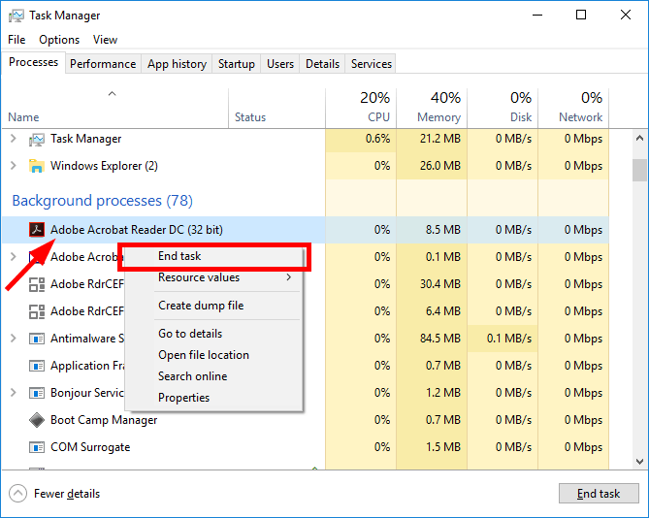Screen dimensions: 649x518
Task: Choose End task in context menu
Action: click(213, 256)
